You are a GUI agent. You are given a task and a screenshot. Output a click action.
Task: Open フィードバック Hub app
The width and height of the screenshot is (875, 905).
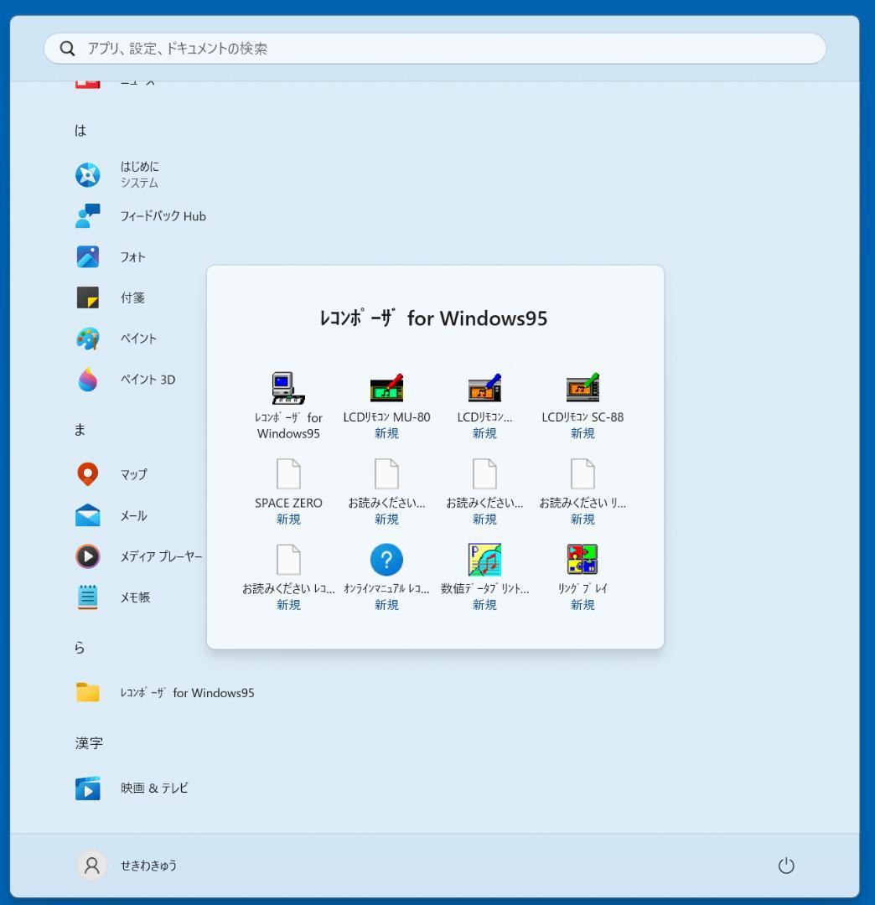pos(163,216)
